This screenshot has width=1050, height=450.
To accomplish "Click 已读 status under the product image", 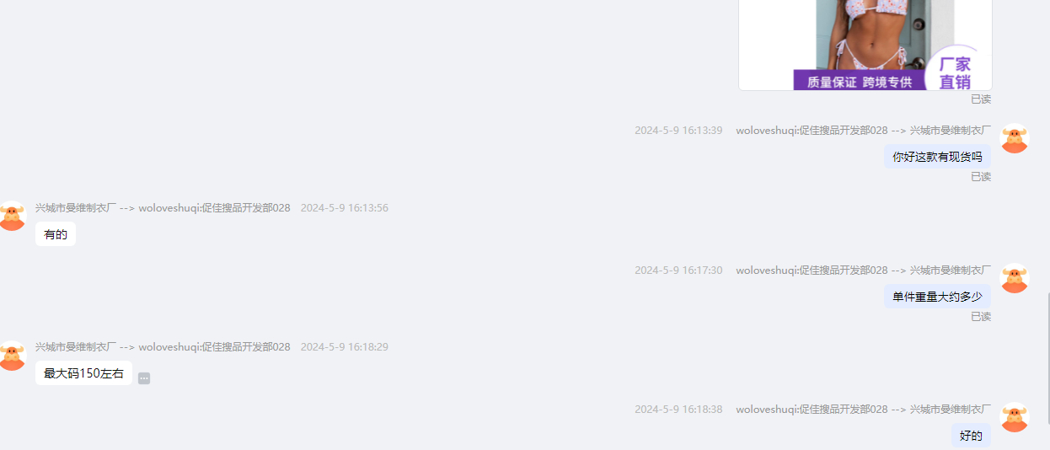I will (x=981, y=99).
